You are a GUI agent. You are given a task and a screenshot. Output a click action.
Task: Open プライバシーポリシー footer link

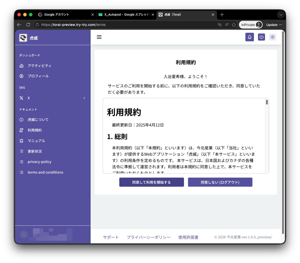[x=148, y=237]
